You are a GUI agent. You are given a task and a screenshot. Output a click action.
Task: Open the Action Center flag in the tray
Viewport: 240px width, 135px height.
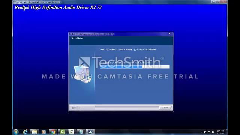click(x=205, y=132)
